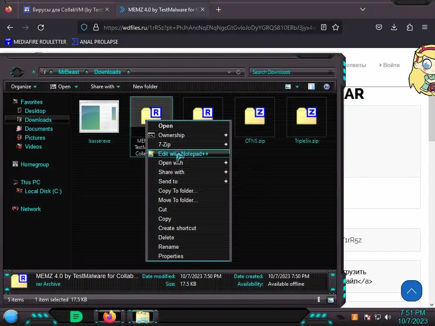Open Firefox from taskbar
This screenshot has height=326, width=435.
point(110,317)
